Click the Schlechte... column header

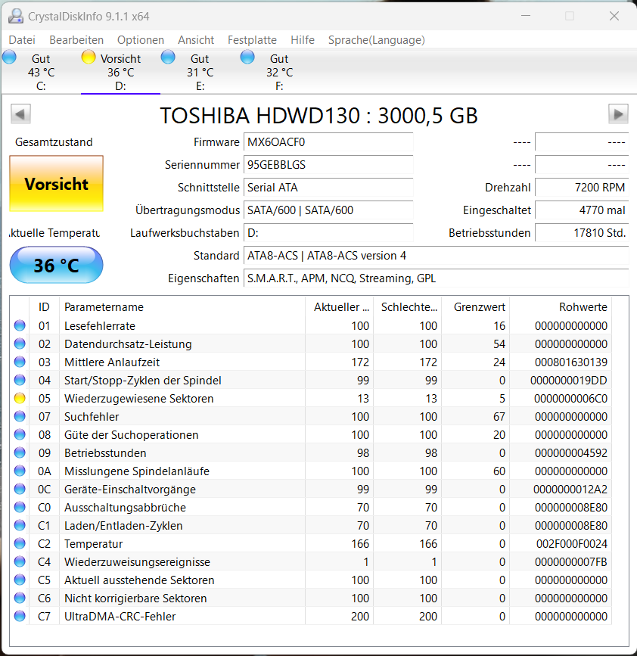pos(407,306)
